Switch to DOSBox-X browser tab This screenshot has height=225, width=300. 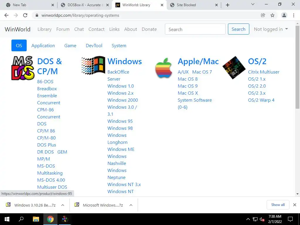tap(84, 5)
